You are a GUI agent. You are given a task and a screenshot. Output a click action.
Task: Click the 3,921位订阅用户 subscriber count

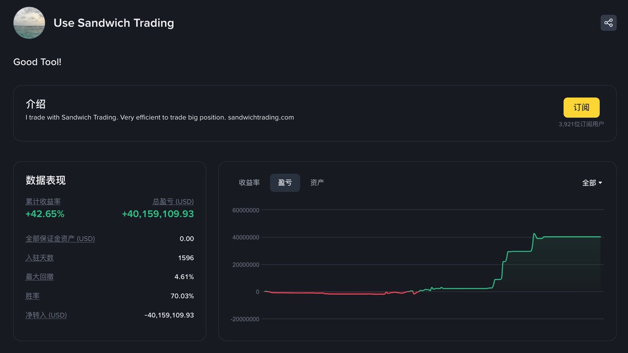581,125
